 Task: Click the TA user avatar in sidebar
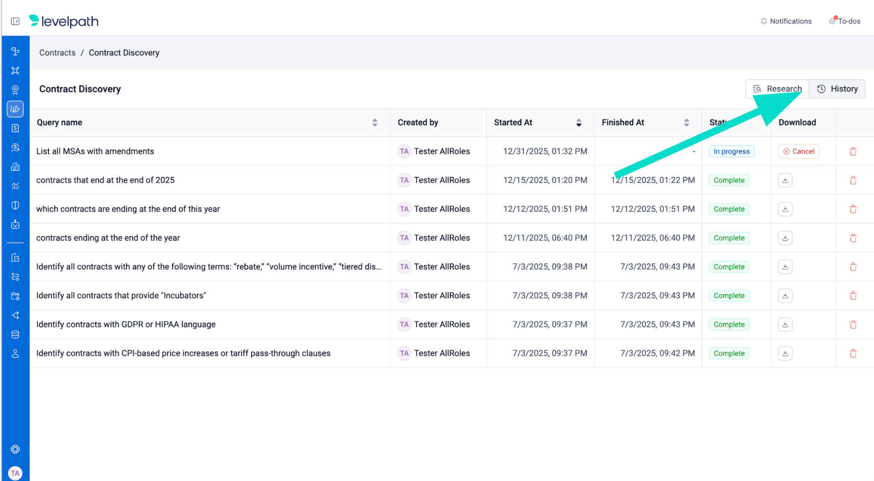pos(15,473)
